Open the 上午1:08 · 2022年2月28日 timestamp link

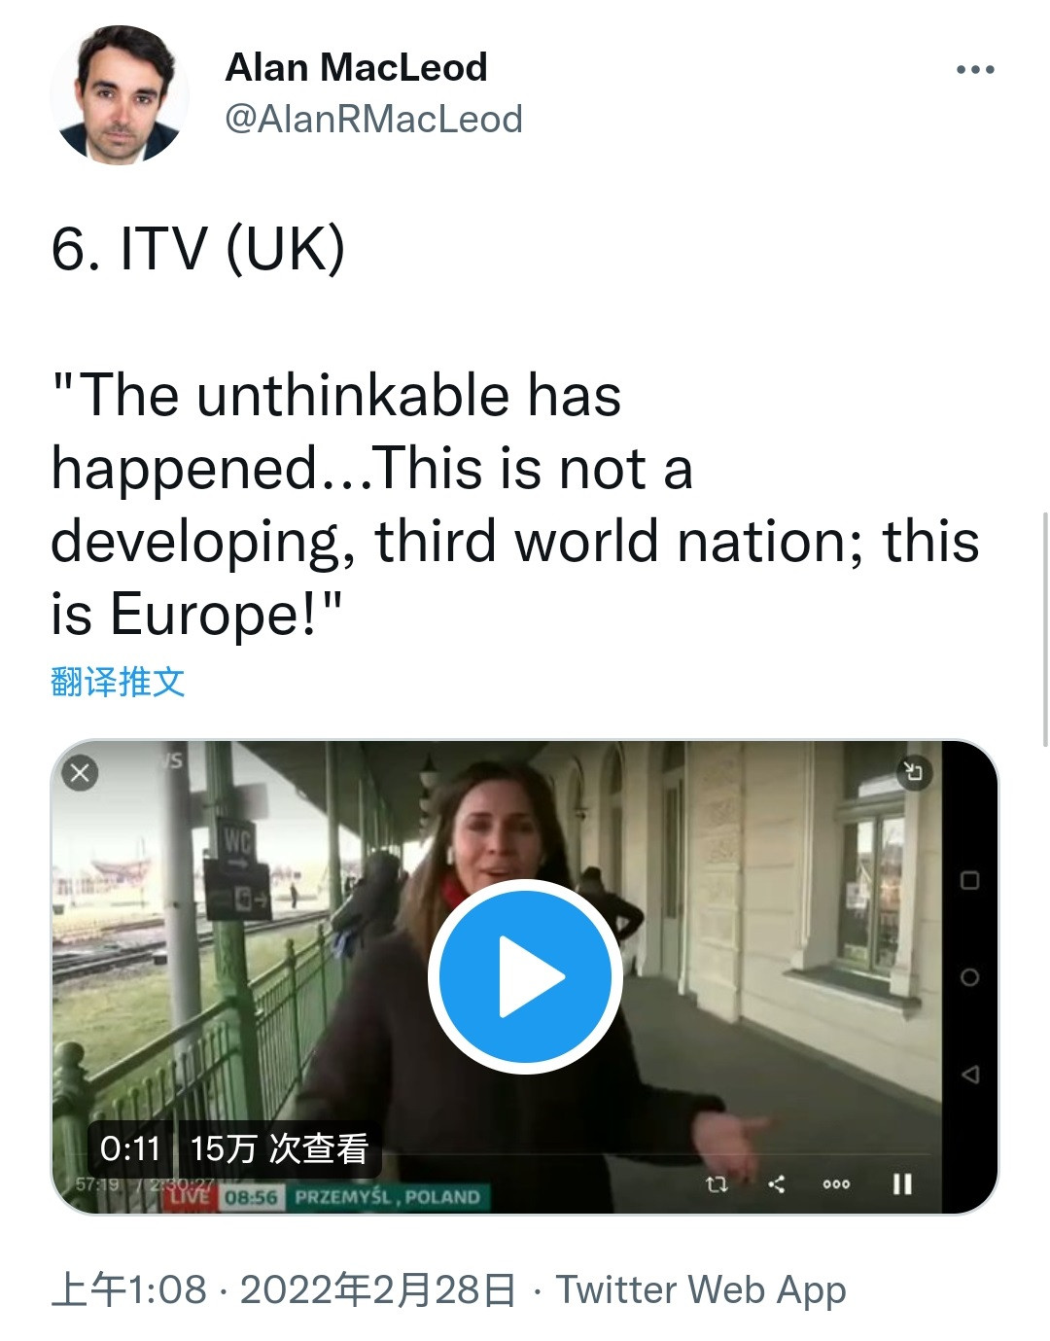point(283,1290)
